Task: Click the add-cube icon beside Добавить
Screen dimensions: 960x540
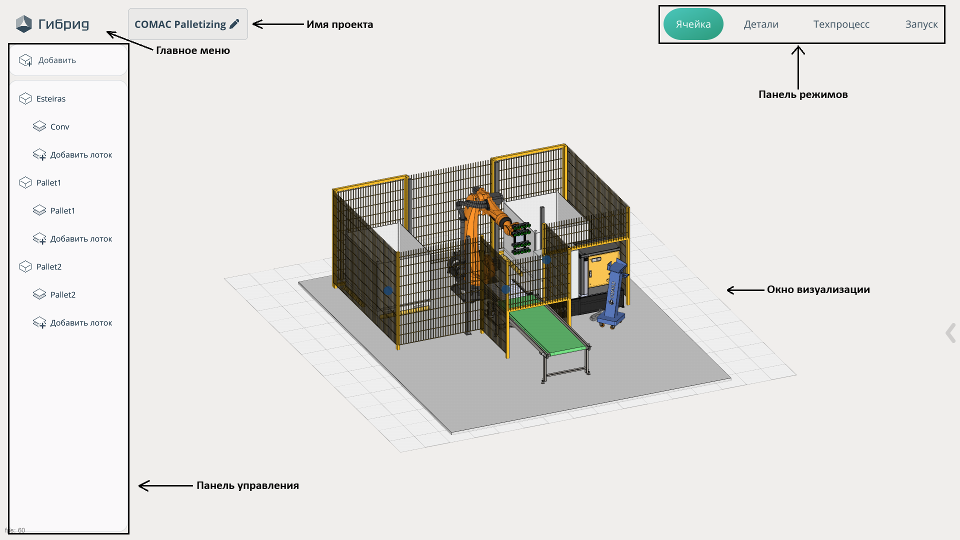Action: pos(25,60)
